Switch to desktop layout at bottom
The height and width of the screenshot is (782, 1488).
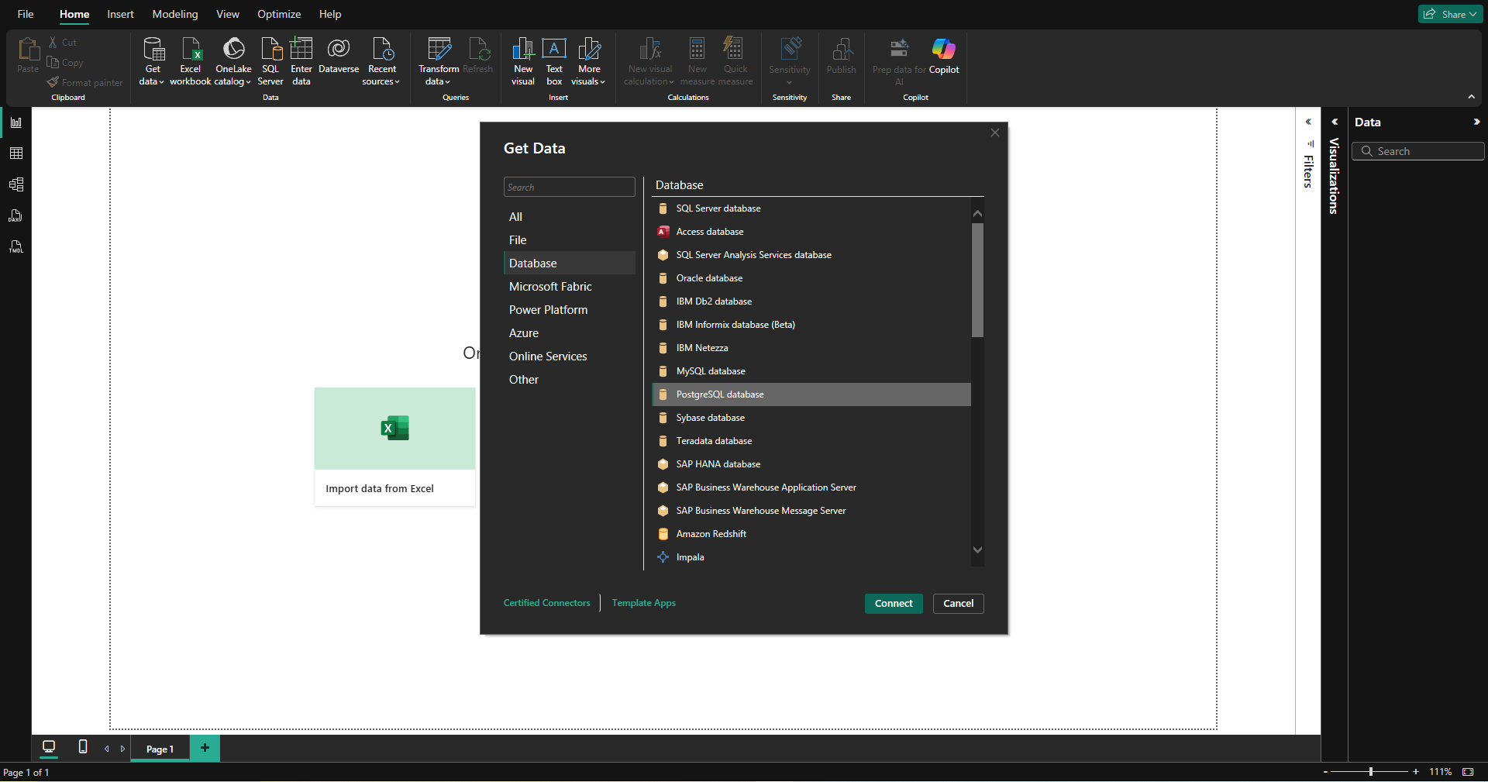click(x=49, y=747)
